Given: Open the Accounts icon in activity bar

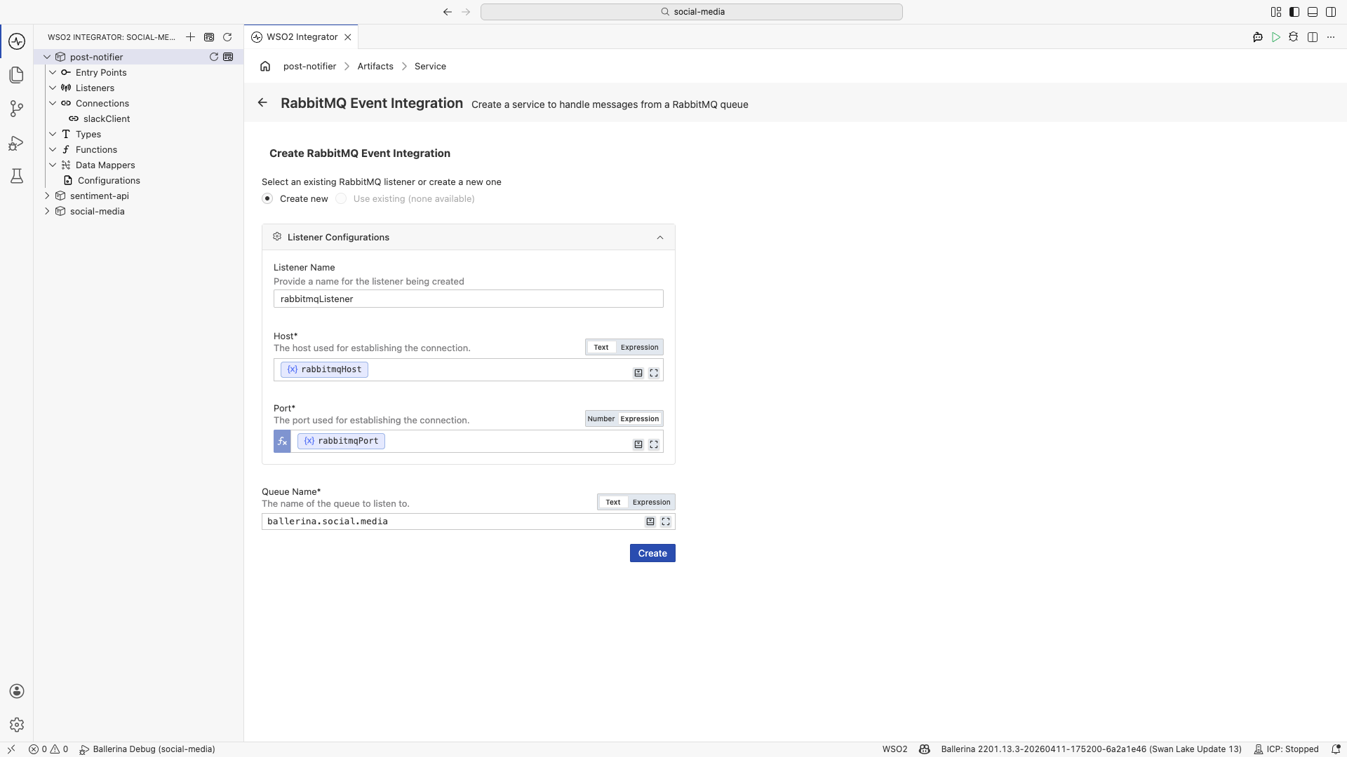Looking at the screenshot, I should tap(17, 691).
